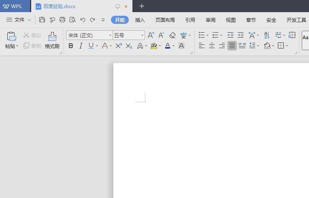The height and width of the screenshot is (198, 309).
Task: Click the Format Painter (格式刷) icon
Action: [x=52, y=37]
